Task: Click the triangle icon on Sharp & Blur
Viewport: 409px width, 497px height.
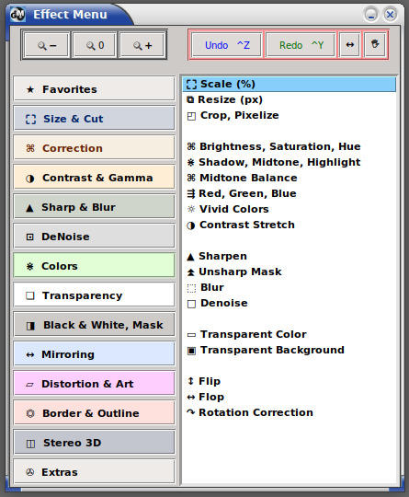Action: click(29, 208)
